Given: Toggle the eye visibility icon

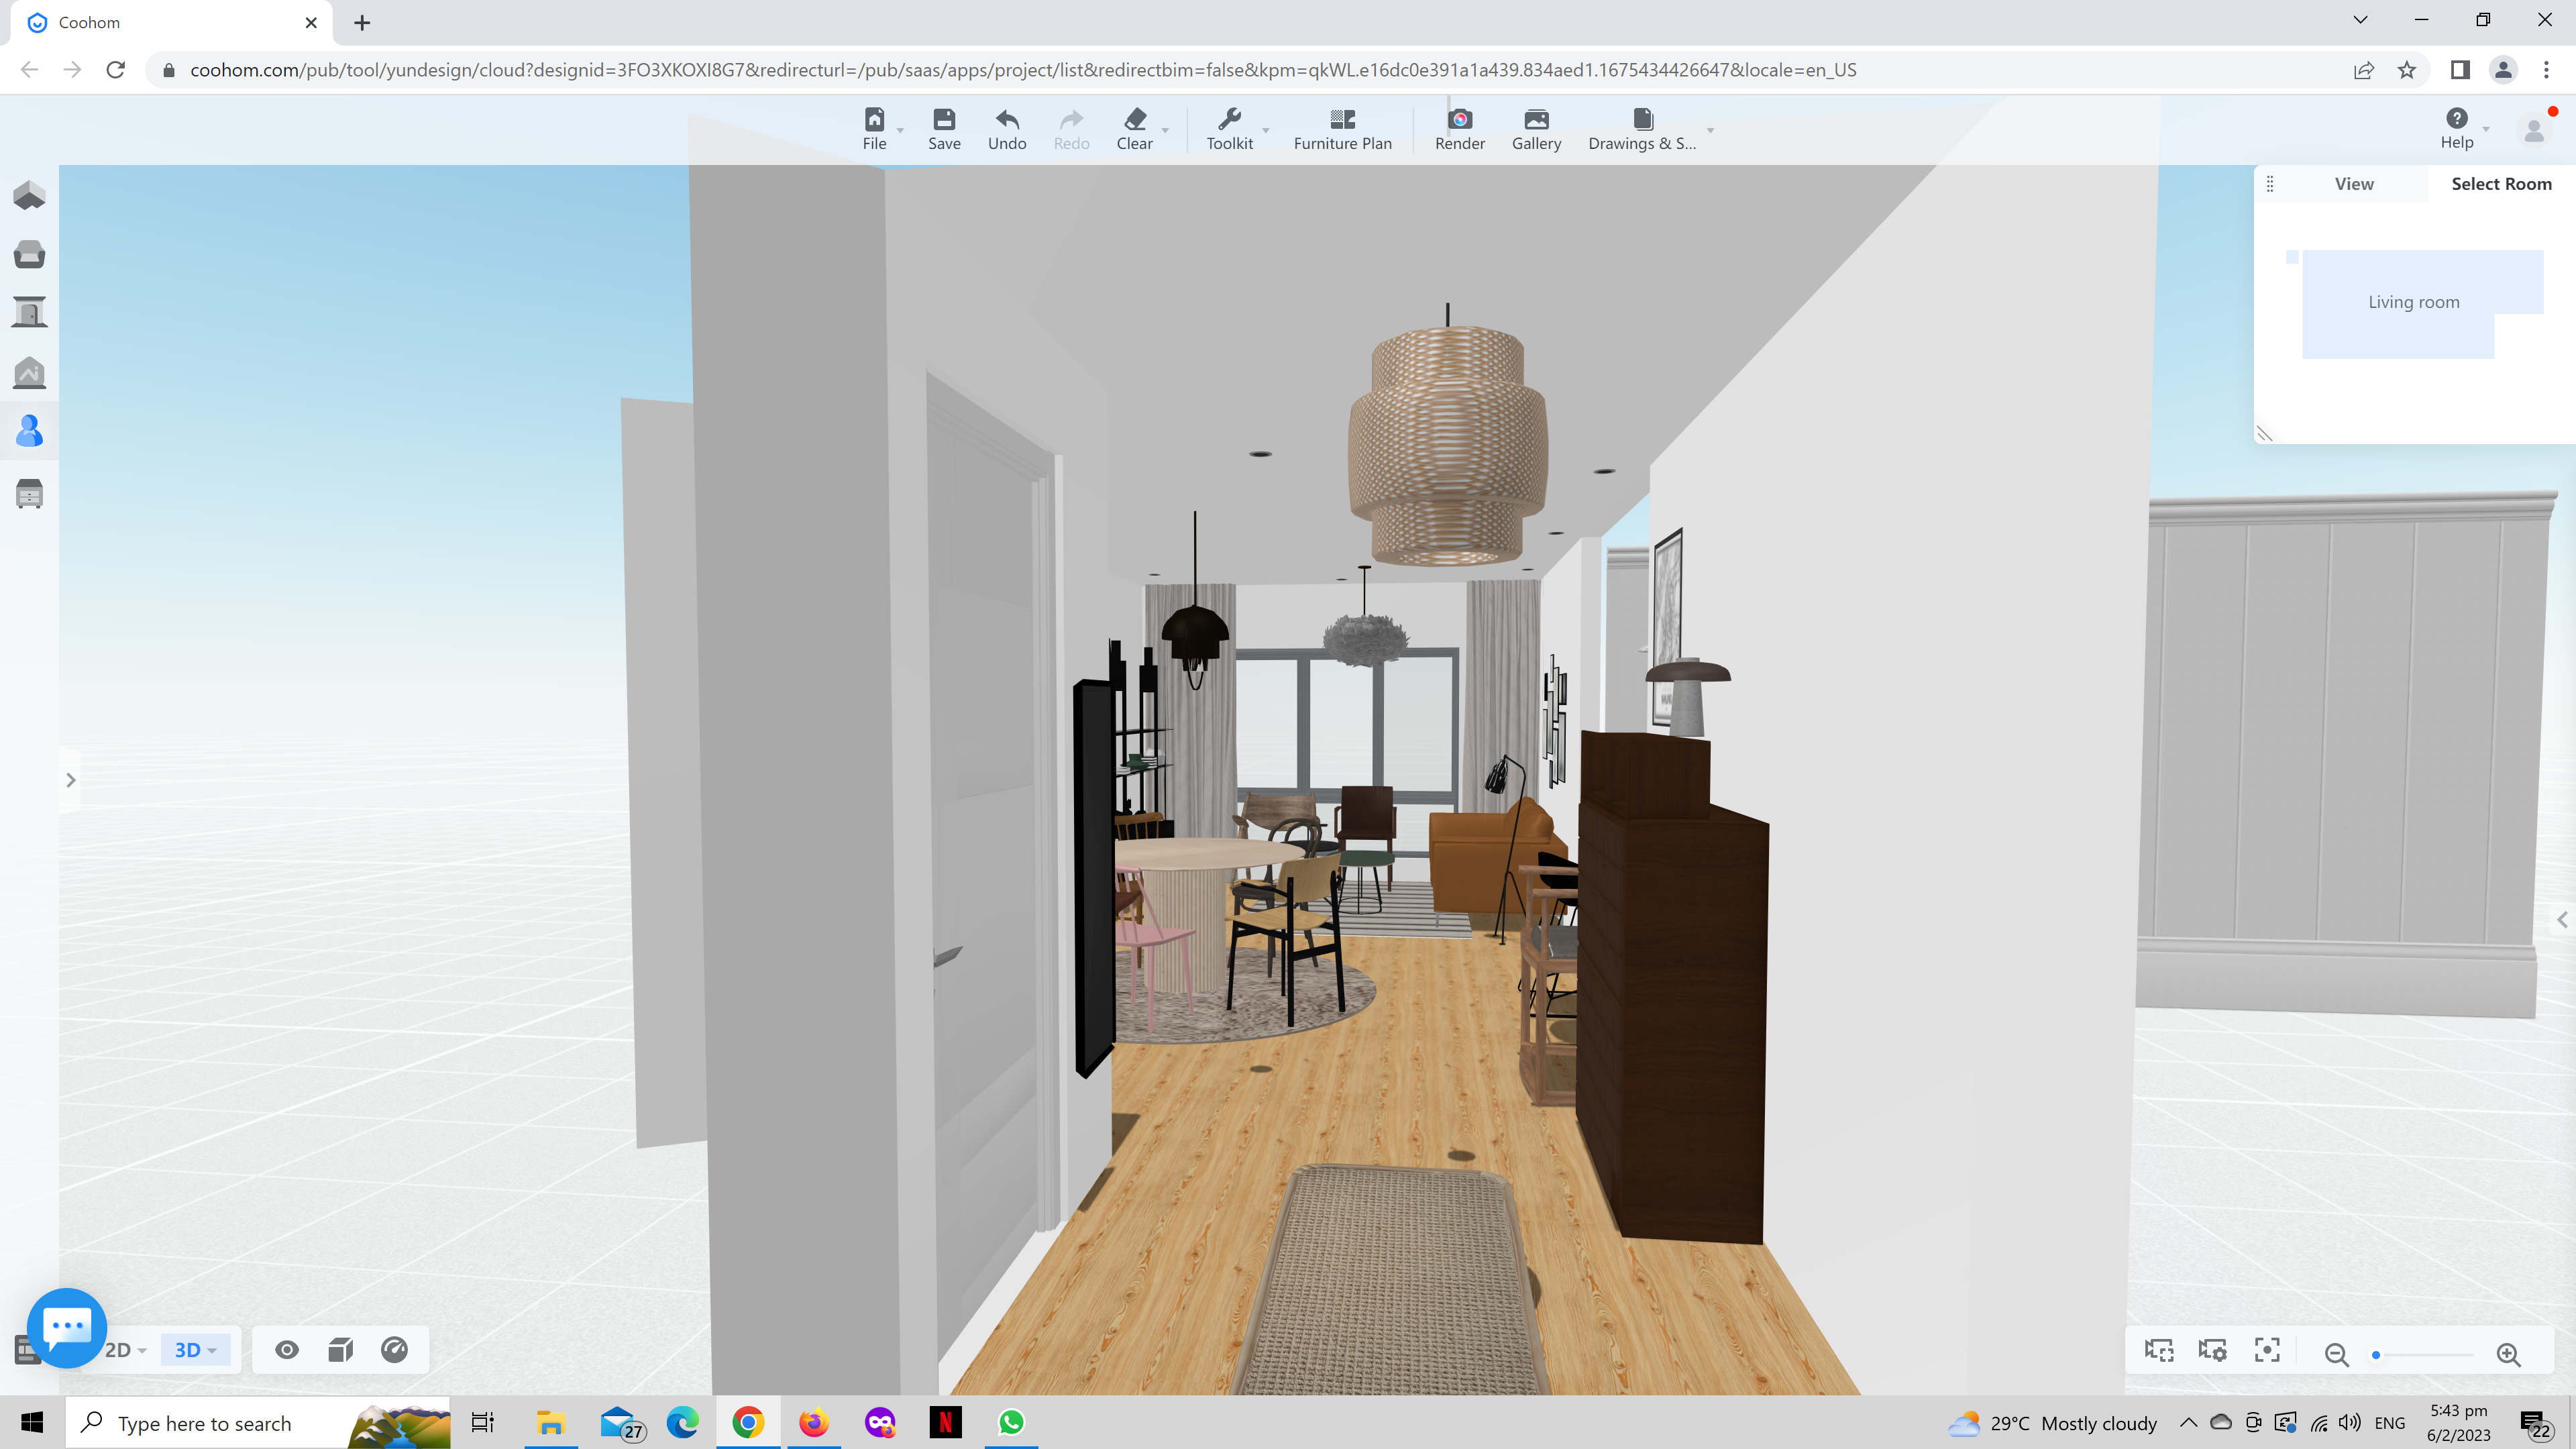Looking at the screenshot, I should point(287,1350).
